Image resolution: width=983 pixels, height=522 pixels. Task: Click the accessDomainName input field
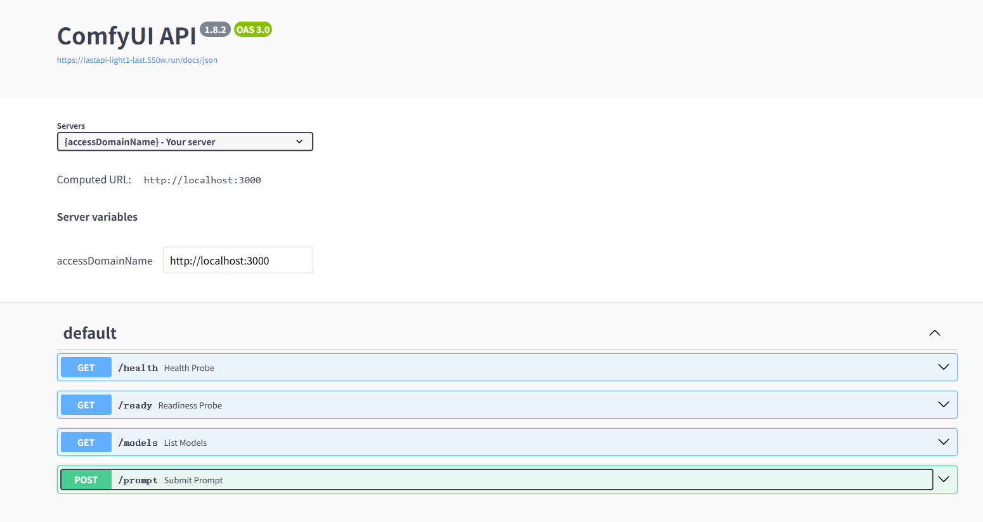238,261
